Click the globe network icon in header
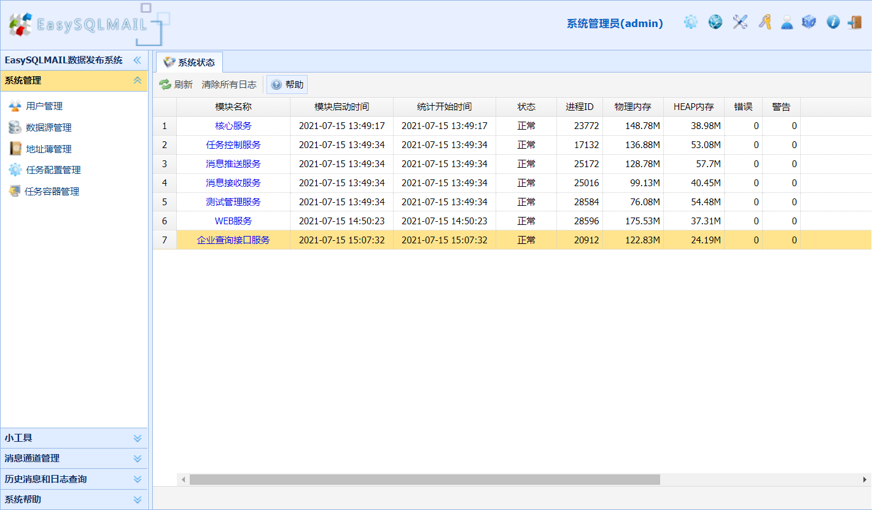This screenshot has width=872, height=510. [715, 23]
